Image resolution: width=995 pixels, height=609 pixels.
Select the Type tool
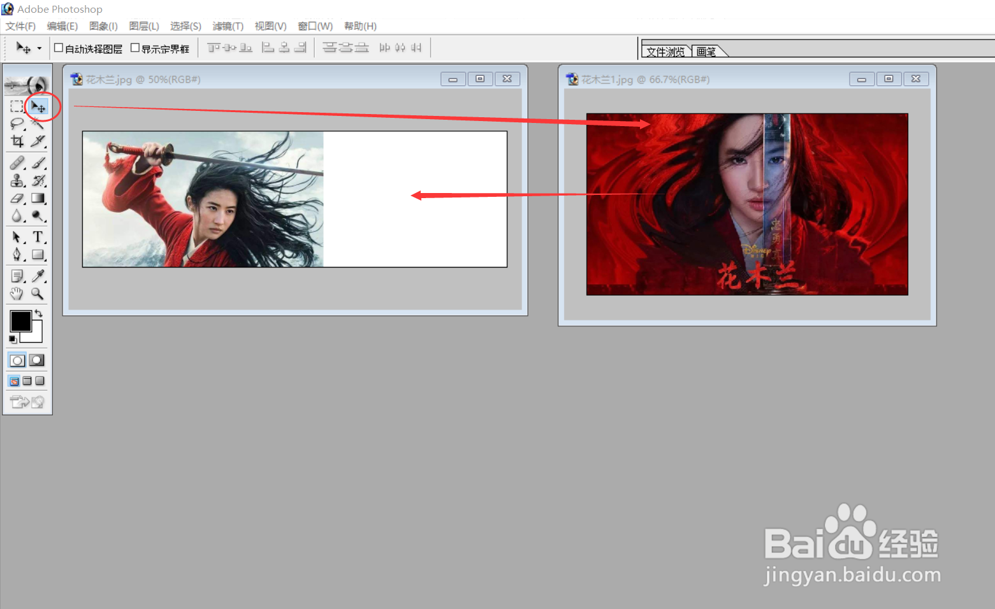coord(38,237)
